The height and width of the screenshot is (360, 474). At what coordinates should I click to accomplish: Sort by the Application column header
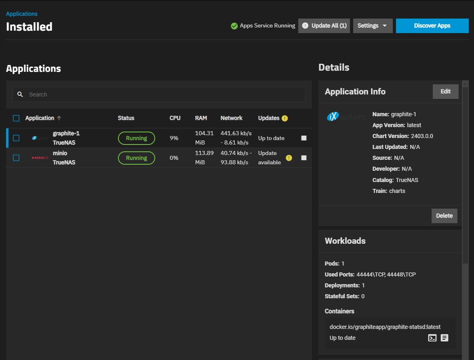[40, 118]
